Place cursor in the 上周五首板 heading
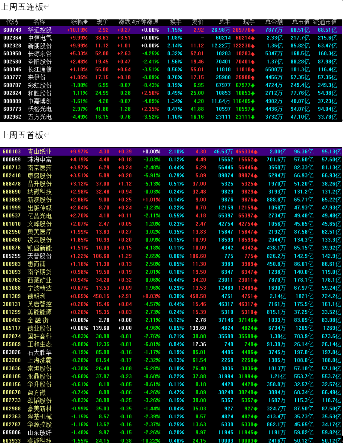The width and height of the screenshot is (343, 443). click(x=22, y=135)
